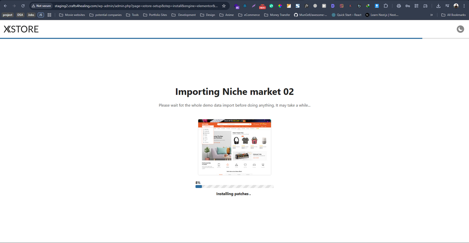The width and height of the screenshot is (469, 243).
Task: Open the Development bookmark folder
Action: point(184,15)
